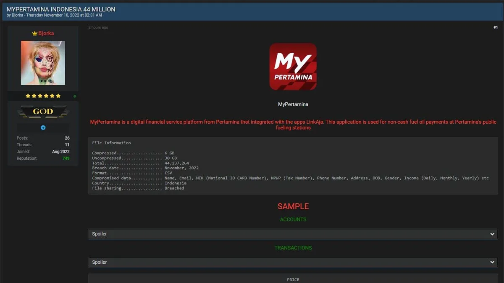Click the red MyPertamina logo image
The width and height of the screenshot is (504, 283).
point(293,67)
